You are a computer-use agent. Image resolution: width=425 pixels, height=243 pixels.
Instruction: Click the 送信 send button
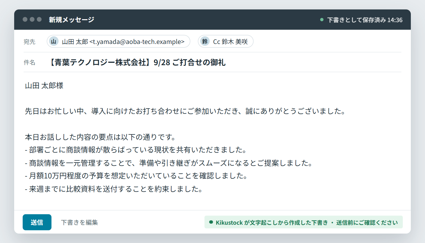coord(37,222)
